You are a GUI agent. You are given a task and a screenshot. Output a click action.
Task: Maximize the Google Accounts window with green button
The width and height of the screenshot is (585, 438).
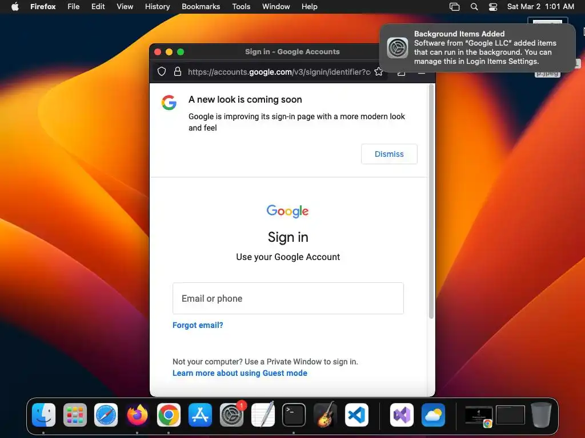coord(181,52)
